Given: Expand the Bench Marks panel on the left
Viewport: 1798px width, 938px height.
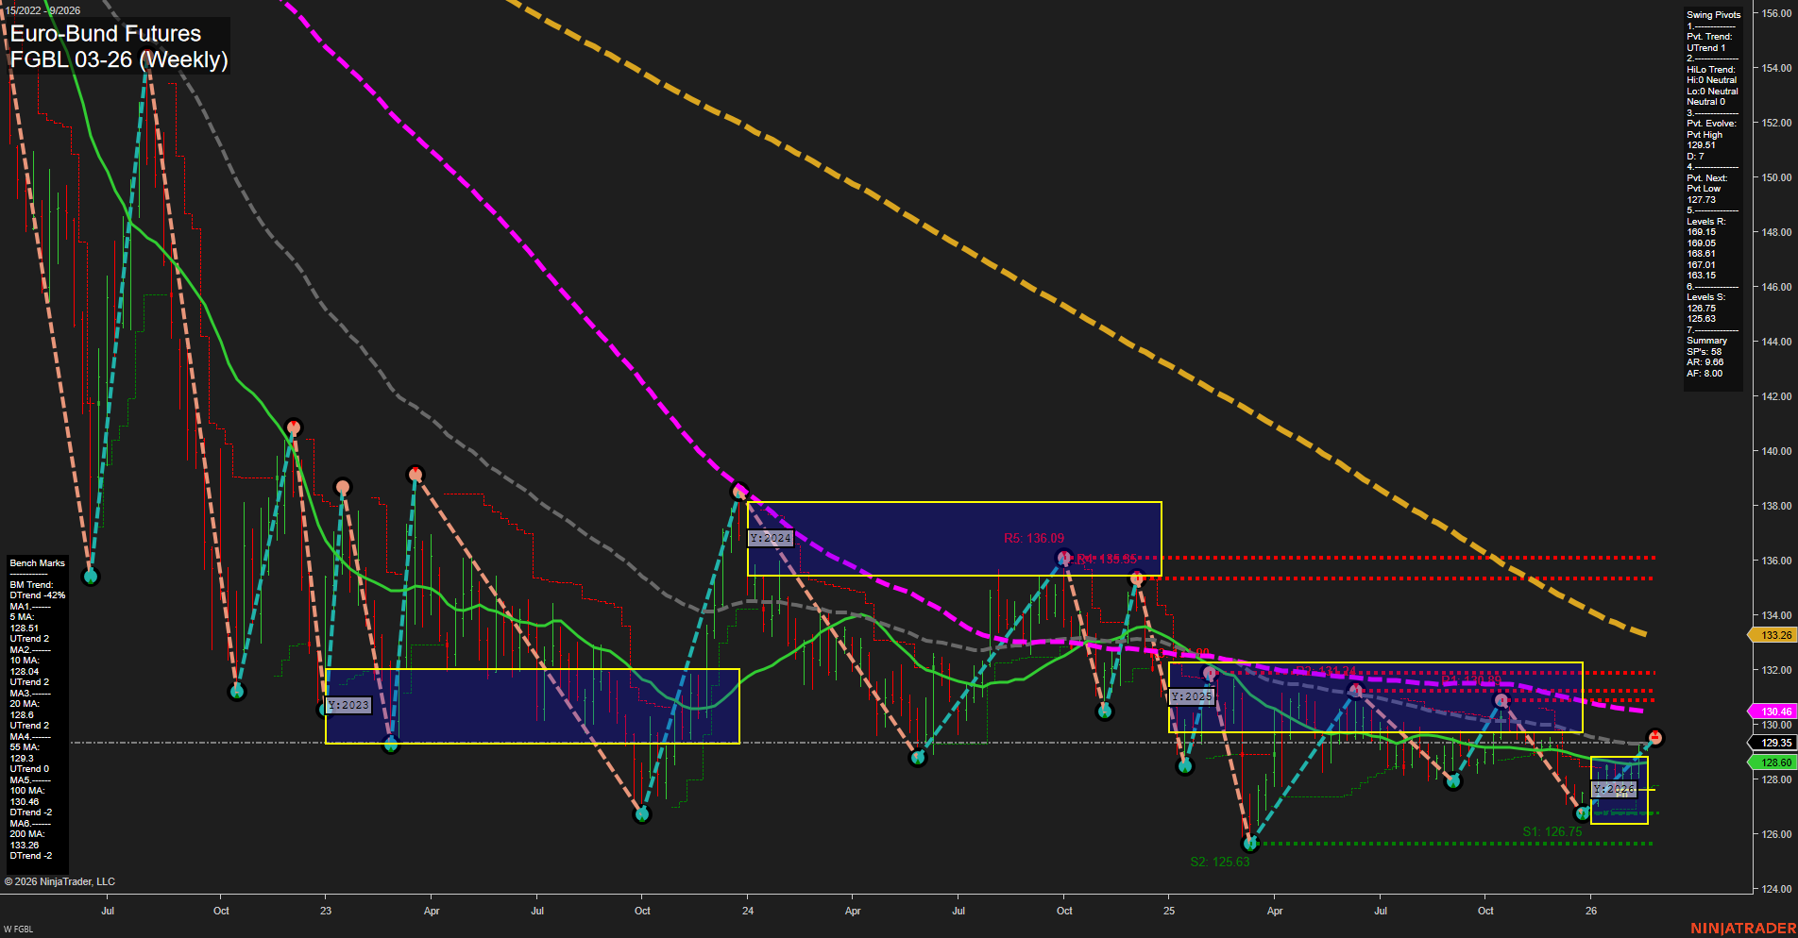Looking at the screenshot, I should [35, 562].
